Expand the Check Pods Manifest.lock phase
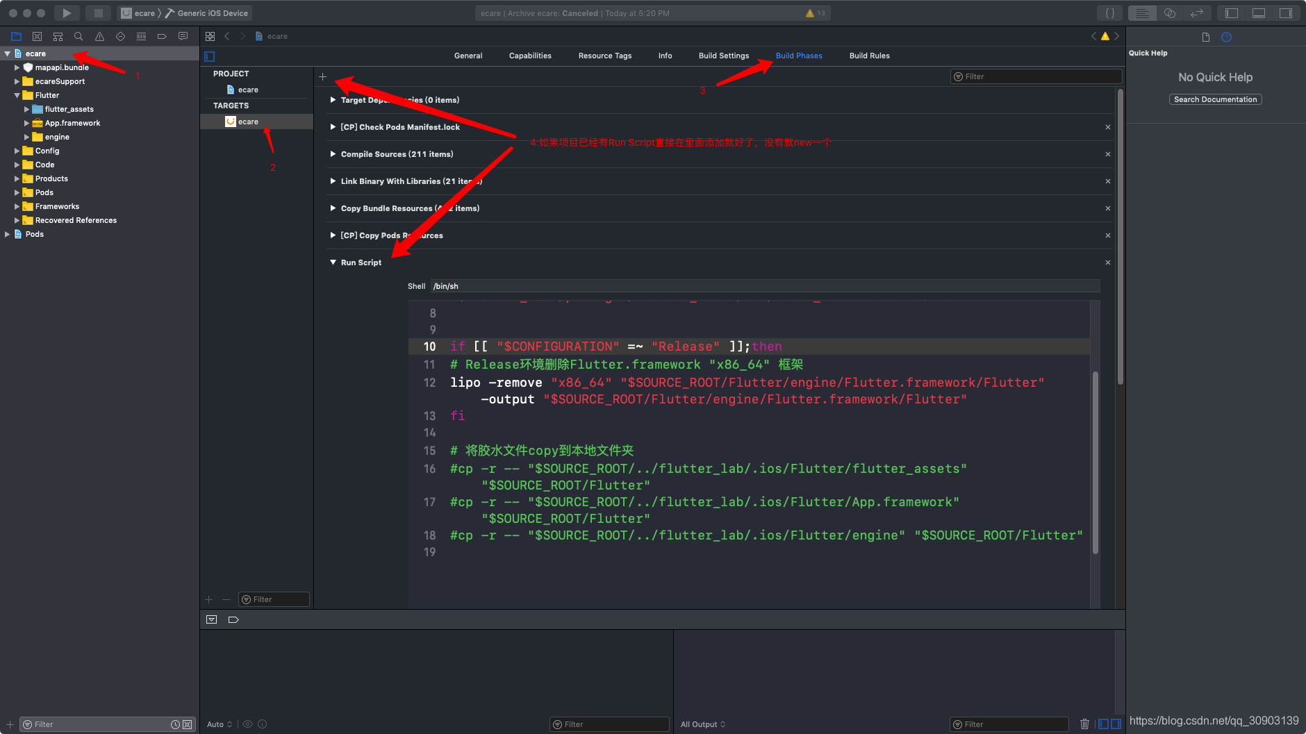Viewport: 1306px width, 734px height. point(333,127)
